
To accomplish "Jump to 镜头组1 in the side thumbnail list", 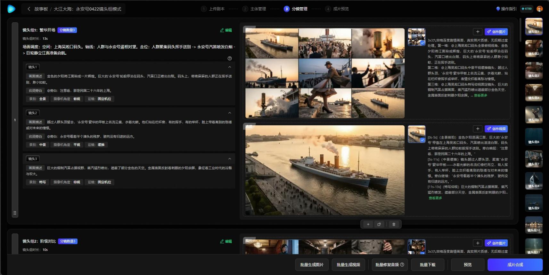I will coord(534,26).
